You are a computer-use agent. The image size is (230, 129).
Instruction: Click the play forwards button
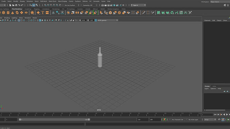point(227,114)
